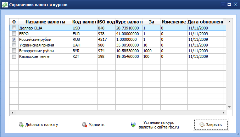Click the rate value 41.00000000
The width and height of the screenshot is (240, 137).
pos(127,34)
